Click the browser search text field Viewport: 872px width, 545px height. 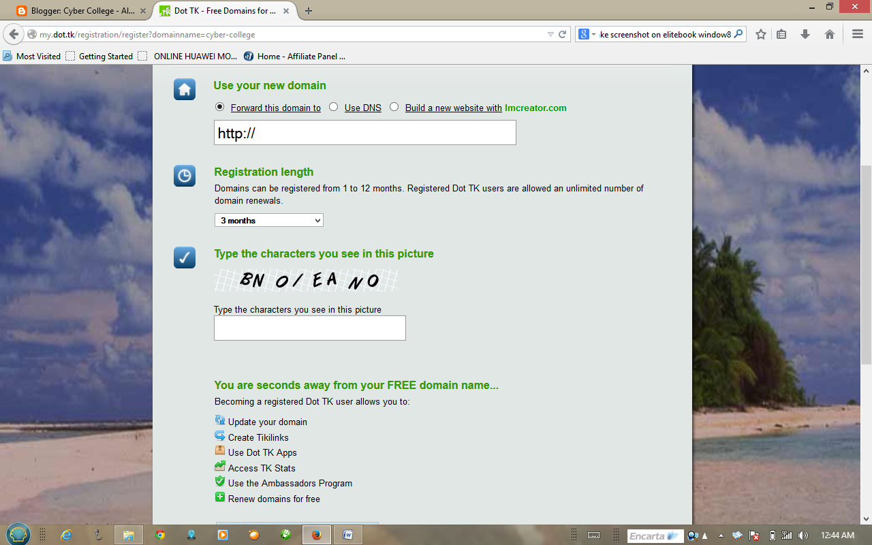[665, 34]
